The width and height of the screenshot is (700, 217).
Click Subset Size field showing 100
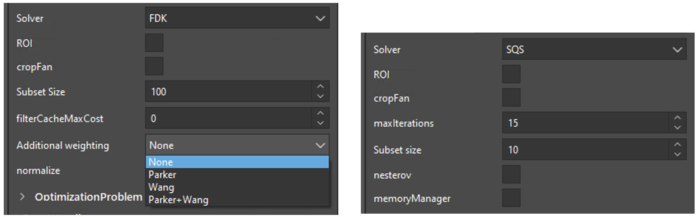pyautogui.click(x=228, y=92)
